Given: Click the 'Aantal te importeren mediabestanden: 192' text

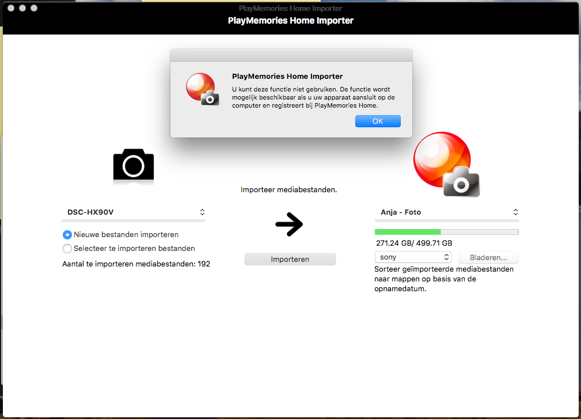Looking at the screenshot, I should click(136, 264).
